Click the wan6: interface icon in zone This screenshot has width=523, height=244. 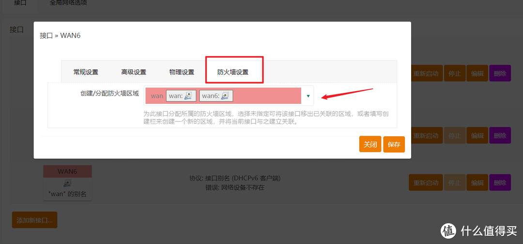(x=225, y=96)
